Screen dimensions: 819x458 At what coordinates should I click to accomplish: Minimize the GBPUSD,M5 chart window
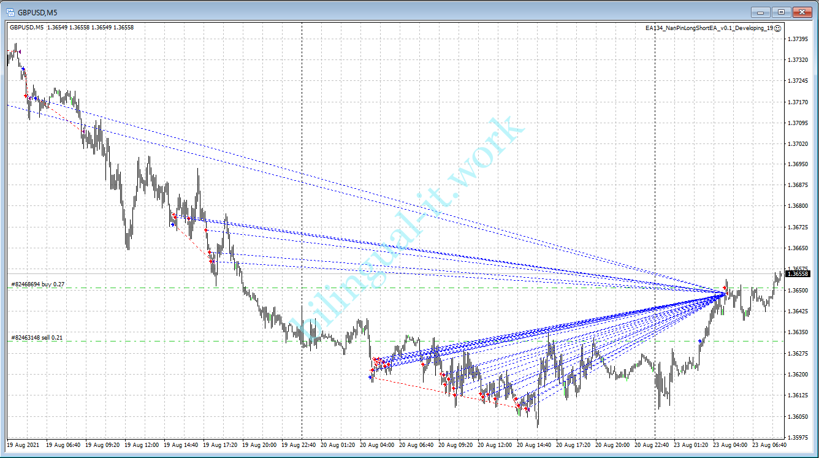[x=761, y=12]
